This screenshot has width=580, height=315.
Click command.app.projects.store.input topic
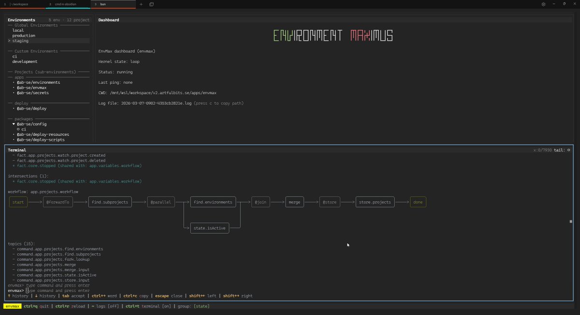click(x=53, y=280)
